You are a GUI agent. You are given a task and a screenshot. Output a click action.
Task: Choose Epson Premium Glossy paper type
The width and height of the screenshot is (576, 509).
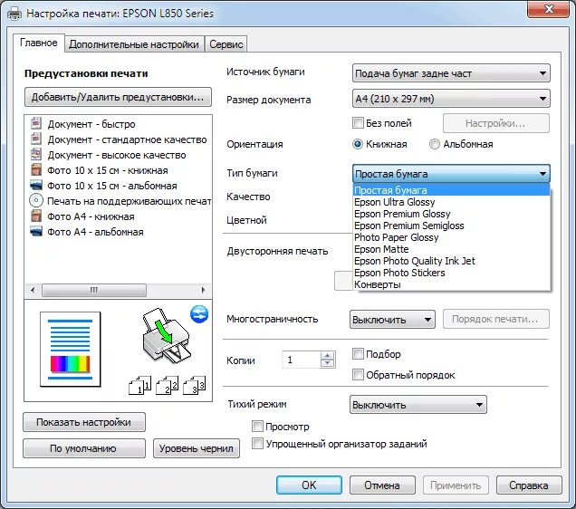coord(451,214)
